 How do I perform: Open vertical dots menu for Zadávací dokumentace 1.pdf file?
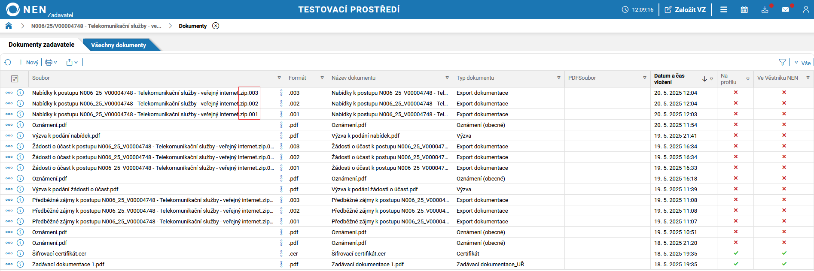pyautogui.click(x=281, y=264)
